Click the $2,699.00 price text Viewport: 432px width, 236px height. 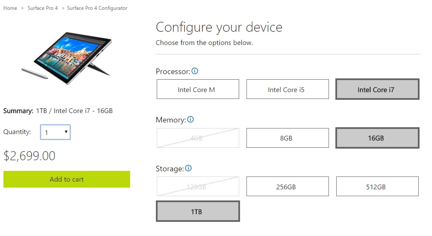30,156
